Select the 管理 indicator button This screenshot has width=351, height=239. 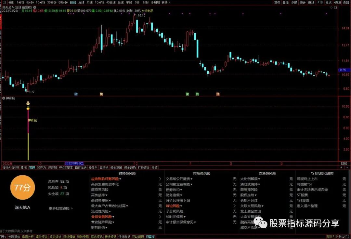tap(32, 167)
